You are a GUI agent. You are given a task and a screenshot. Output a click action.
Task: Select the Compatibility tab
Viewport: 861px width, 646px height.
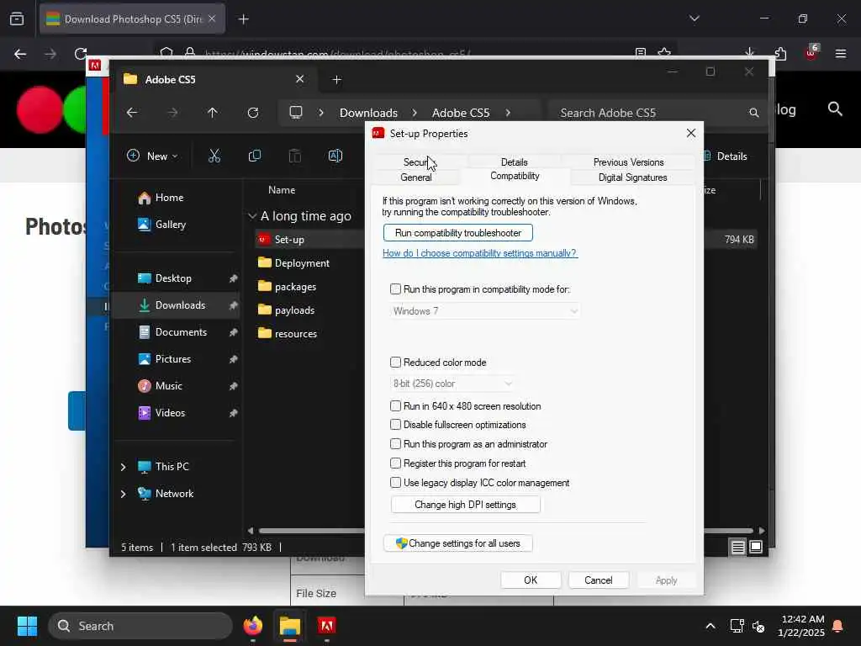pos(515,176)
